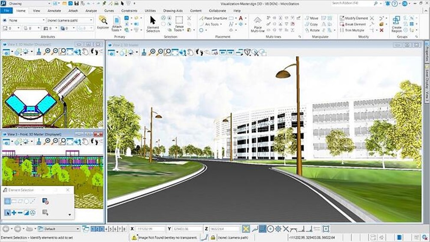Click the Create Region tool
430x242 pixels.
396,24
